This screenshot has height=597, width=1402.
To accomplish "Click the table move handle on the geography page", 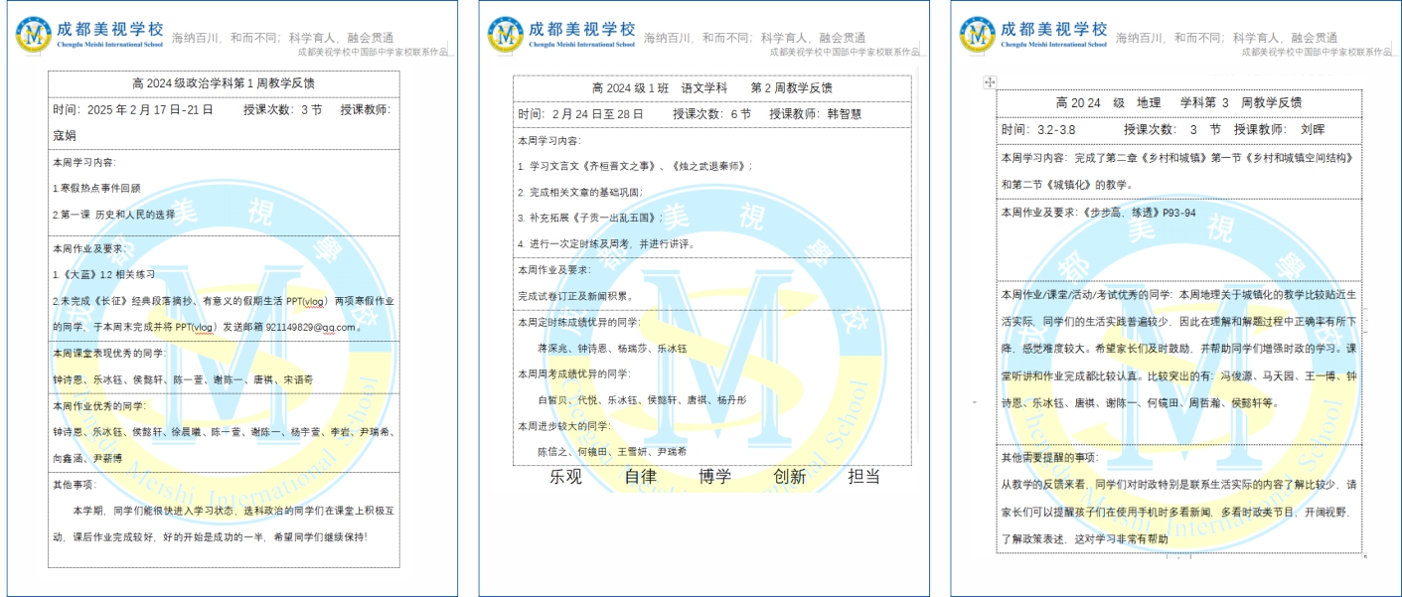I will tap(989, 81).
